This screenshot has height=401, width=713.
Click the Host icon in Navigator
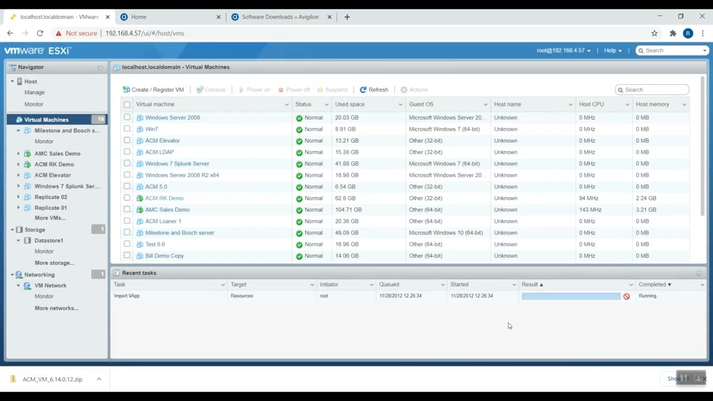(x=19, y=81)
